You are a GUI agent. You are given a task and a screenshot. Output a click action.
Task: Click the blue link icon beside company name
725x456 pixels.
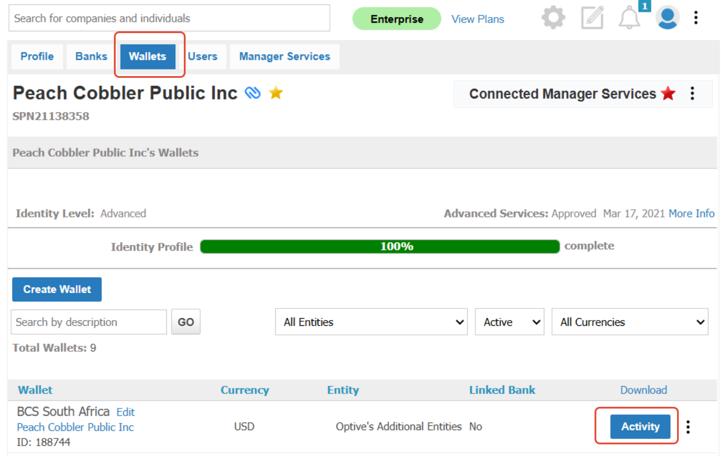click(253, 93)
